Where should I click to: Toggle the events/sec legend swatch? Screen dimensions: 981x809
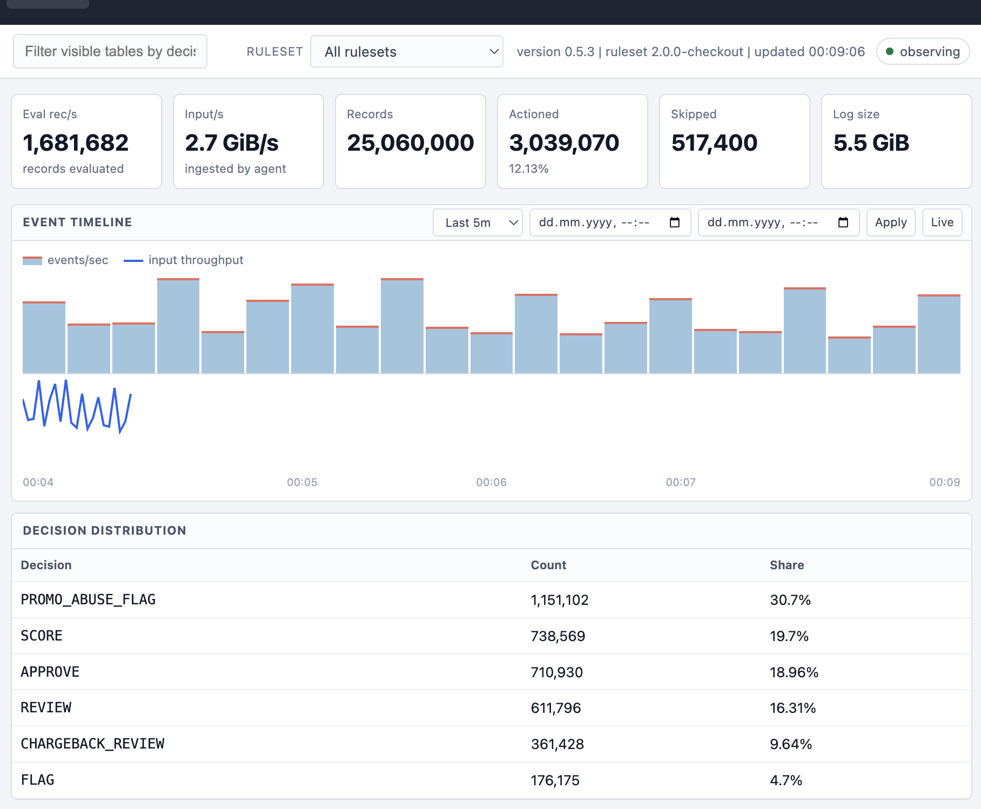coord(32,260)
